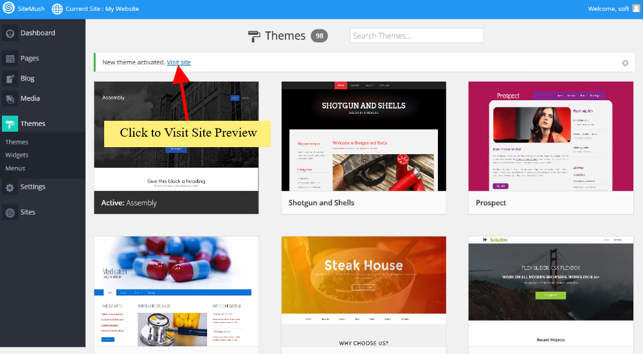Image resolution: width=643 pixels, height=354 pixels.
Task: Dismiss the New theme activated notice
Action: [x=625, y=63]
